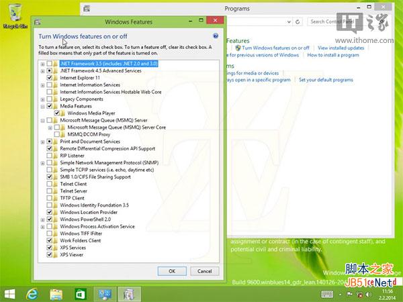The height and width of the screenshot is (302, 403).
Task: Click the shield icon beside Turn Windows features
Action: (238, 48)
